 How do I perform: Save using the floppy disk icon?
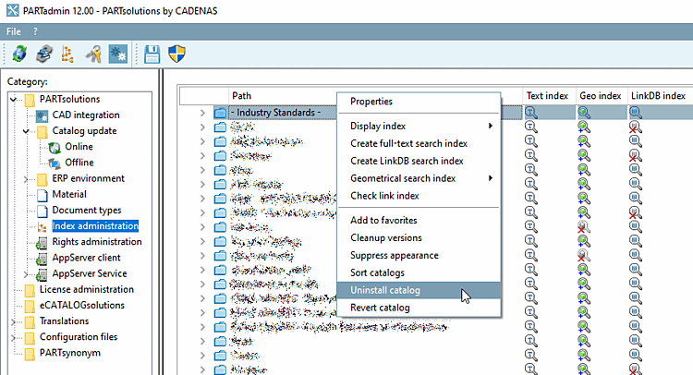pyautogui.click(x=152, y=54)
